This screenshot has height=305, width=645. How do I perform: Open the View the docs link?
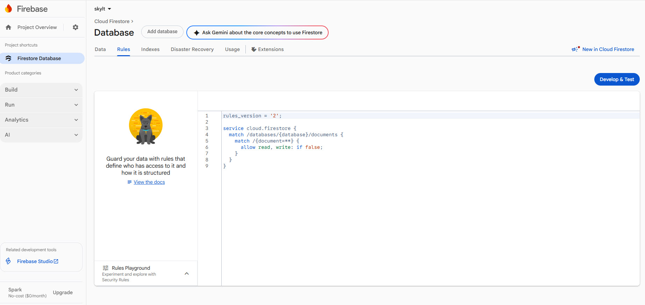click(x=149, y=182)
